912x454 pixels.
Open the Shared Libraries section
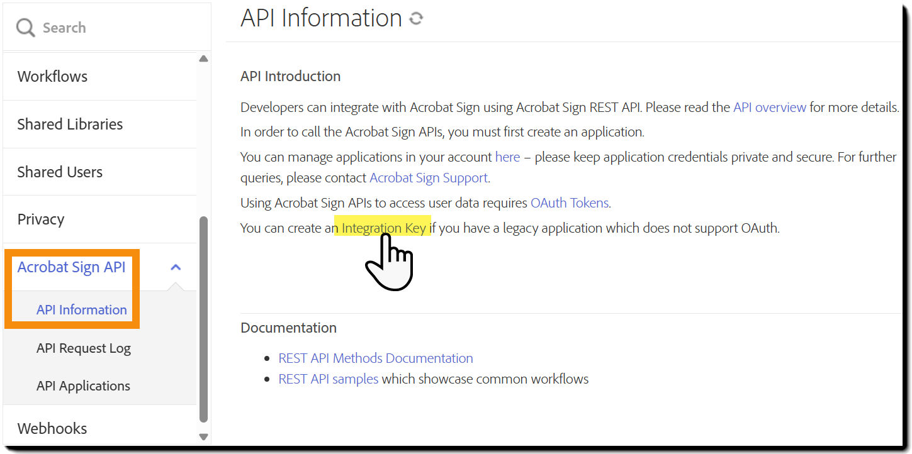point(70,124)
